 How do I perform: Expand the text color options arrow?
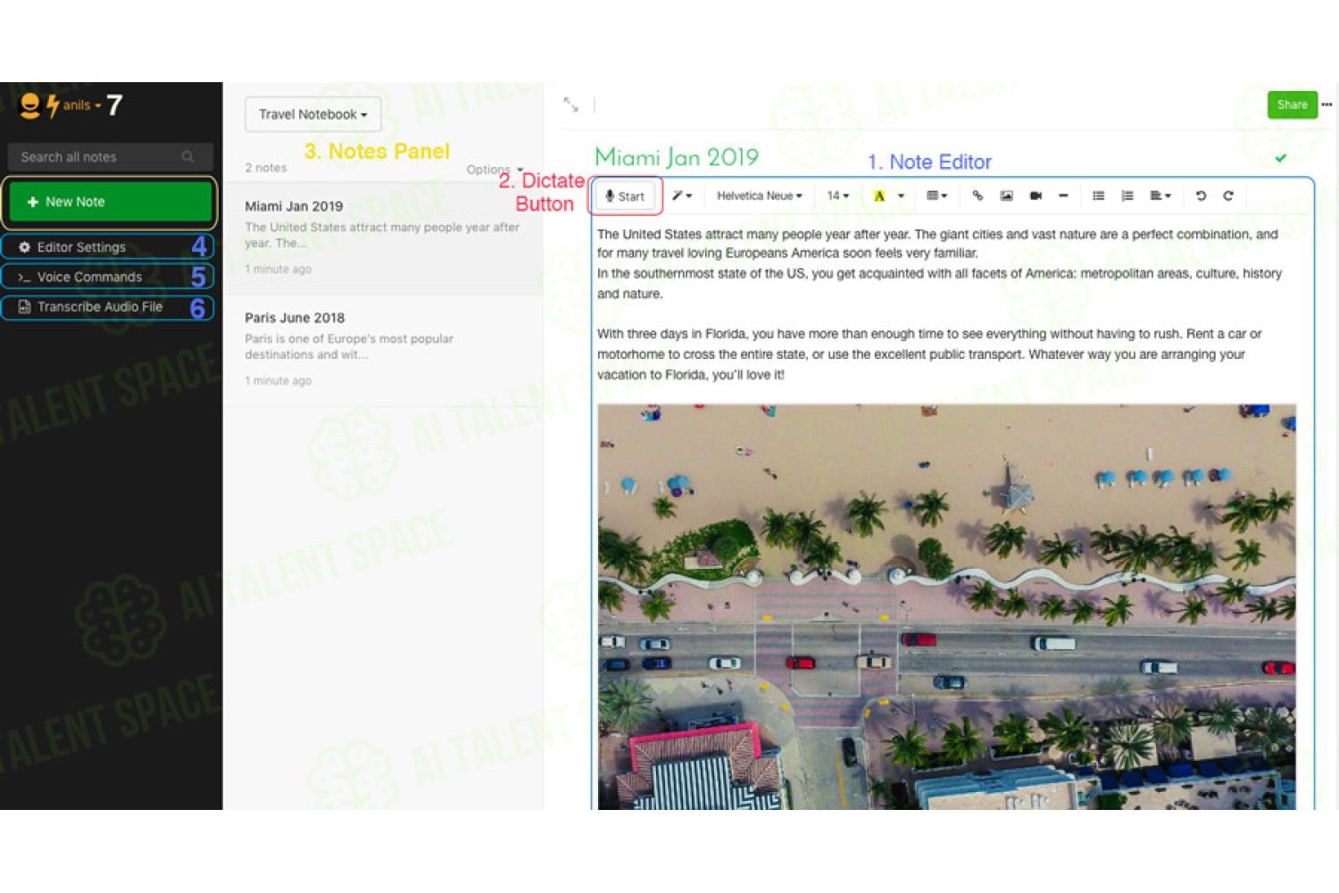click(901, 196)
